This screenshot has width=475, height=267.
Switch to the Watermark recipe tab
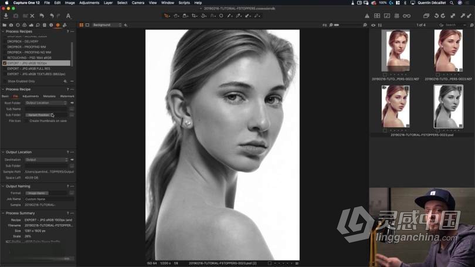(67, 96)
